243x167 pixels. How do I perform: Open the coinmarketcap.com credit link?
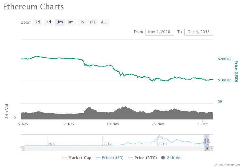(227, 165)
